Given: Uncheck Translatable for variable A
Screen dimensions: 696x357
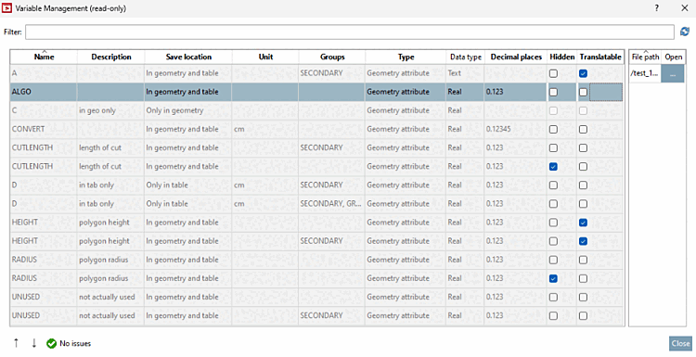Looking at the screenshot, I should (584, 73).
